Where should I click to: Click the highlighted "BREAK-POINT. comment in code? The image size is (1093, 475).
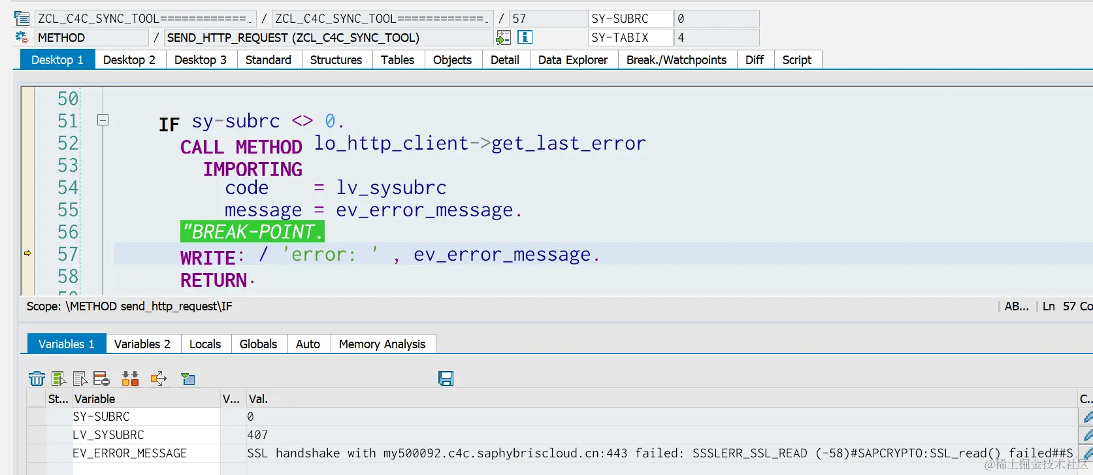point(252,232)
